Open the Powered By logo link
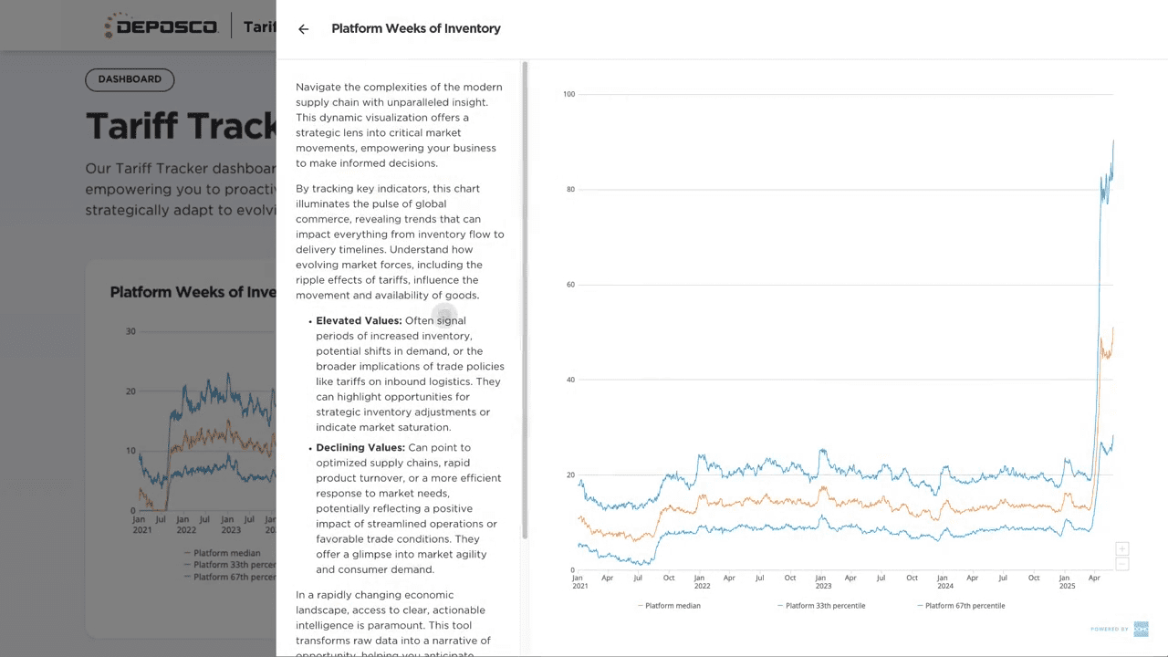This screenshot has width=1168, height=657. tap(1120, 629)
